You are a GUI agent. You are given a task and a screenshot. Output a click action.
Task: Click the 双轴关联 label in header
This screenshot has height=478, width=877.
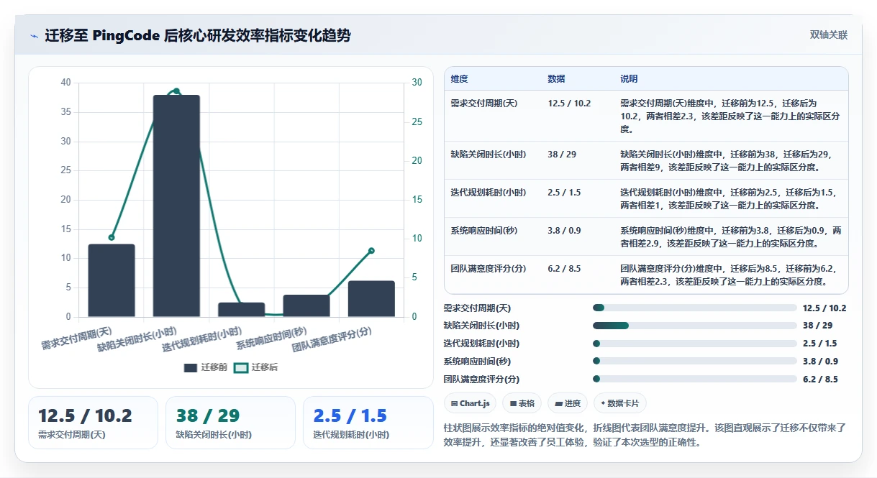(829, 35)
